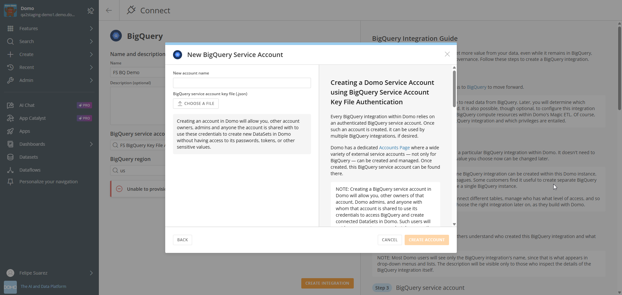Click the error icon in Unable to provision alert
This screenshot has height=295, width=622.
tap(119, 189)
